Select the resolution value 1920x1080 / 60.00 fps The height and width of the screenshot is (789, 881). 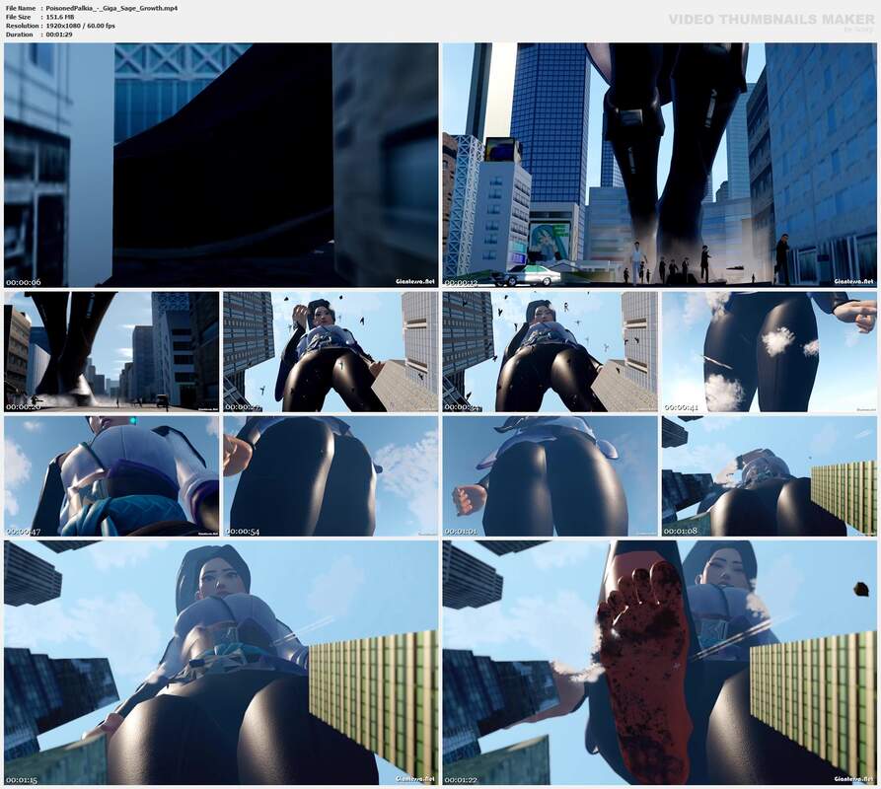(80, 26)
